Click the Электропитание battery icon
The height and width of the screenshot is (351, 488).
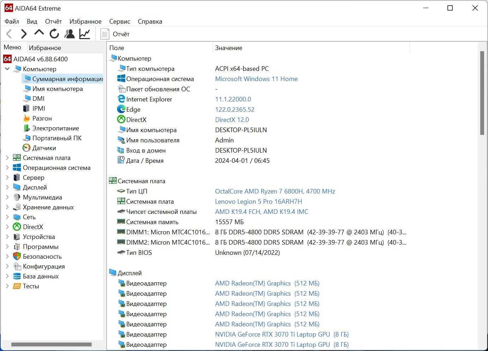[27, 128]
